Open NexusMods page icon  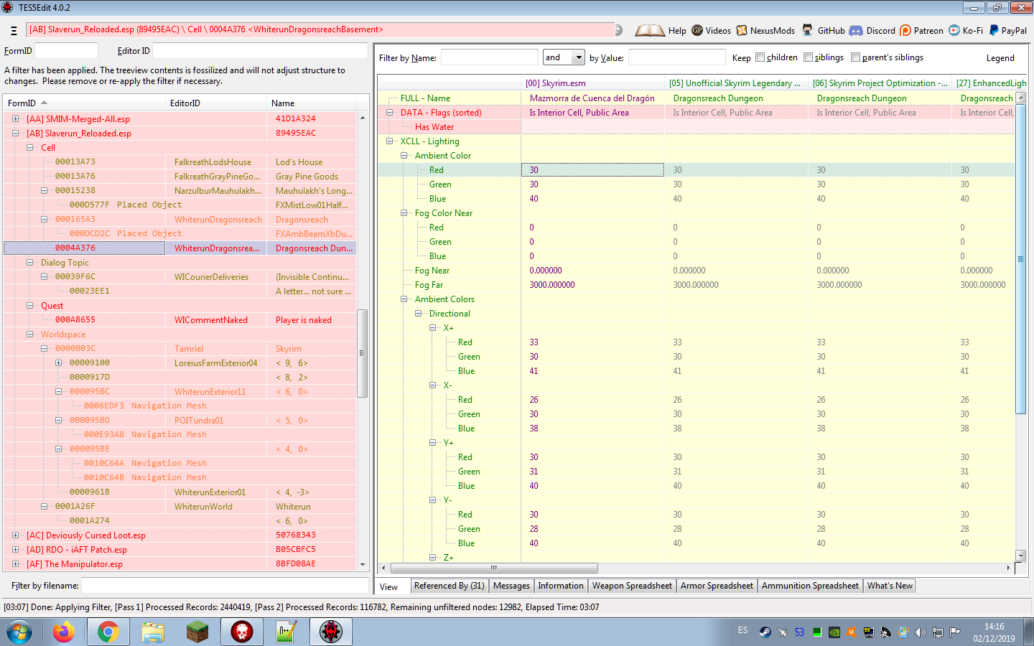point(742,30)
